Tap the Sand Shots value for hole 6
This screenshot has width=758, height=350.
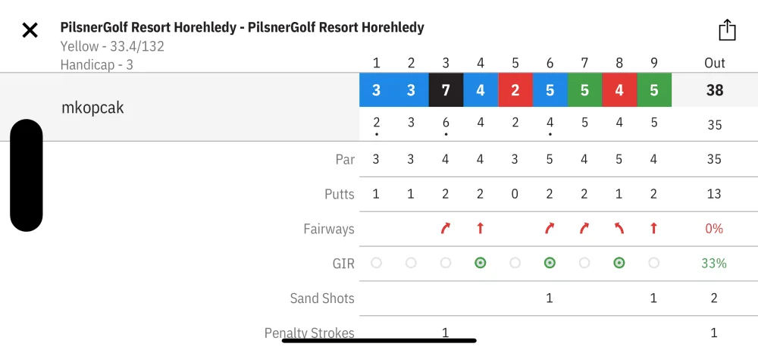[550, 298]
